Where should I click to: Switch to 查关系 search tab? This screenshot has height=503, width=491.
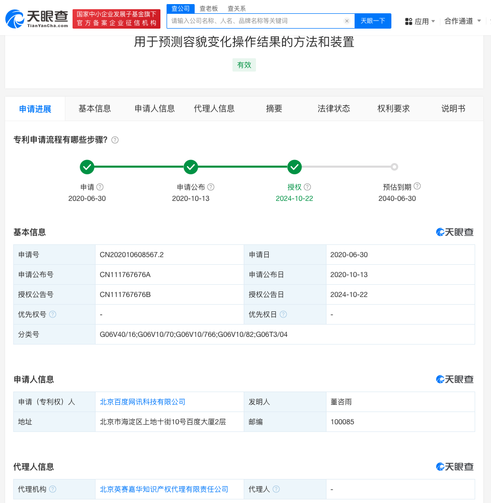click(x=237, y=9)
